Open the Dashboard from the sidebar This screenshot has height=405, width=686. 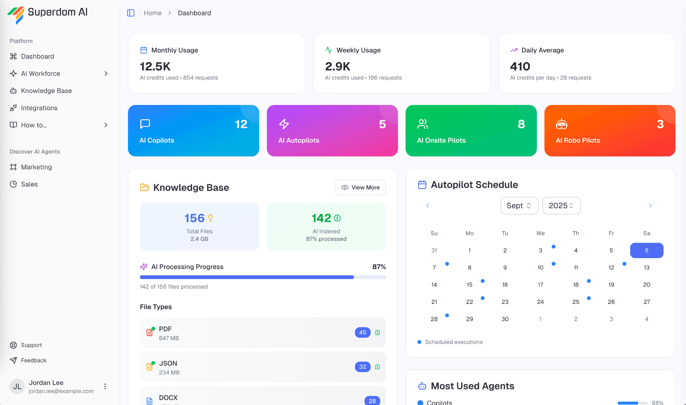(37, 56)
